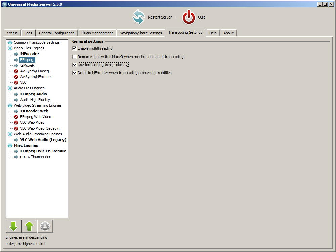Click disabled icon next to VLC
336x252 pixels.
[x=16, y=83]
